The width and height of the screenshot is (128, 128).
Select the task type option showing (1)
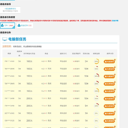(25, 26)
